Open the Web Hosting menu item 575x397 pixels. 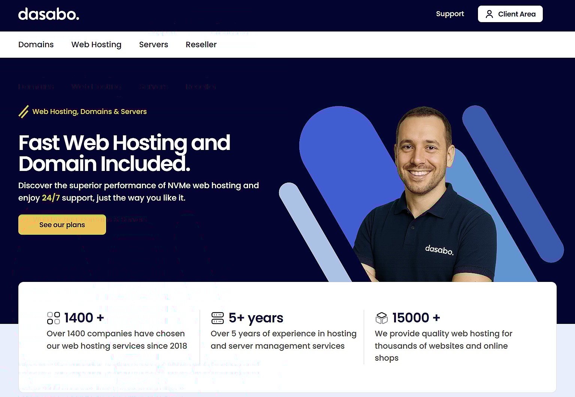[x=96, y=45]
